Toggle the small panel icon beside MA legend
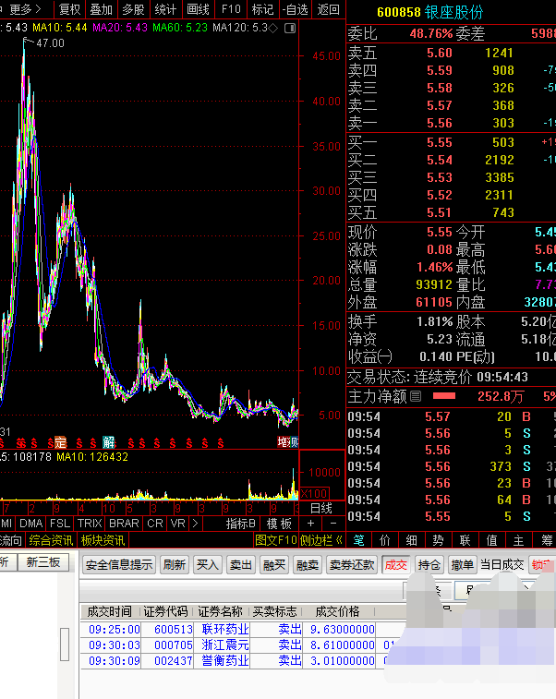 click(x=290, y=28)
